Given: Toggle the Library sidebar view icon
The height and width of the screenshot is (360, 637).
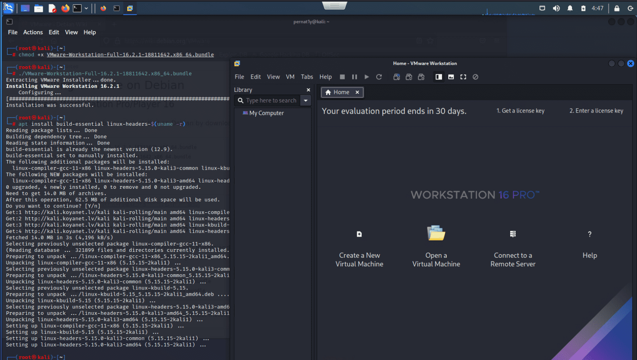Looking at the screenshot, I should pyautogui.click(x=439, y=77).
